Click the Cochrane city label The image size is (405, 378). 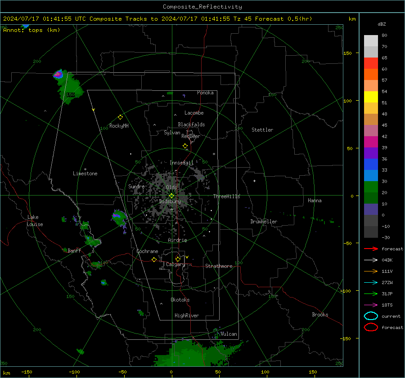click(x=147, y=251)
